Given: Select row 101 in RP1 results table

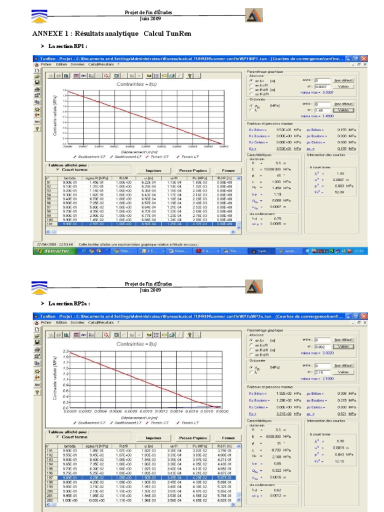Looking at the screenshot, I should [x=140, y=224].
